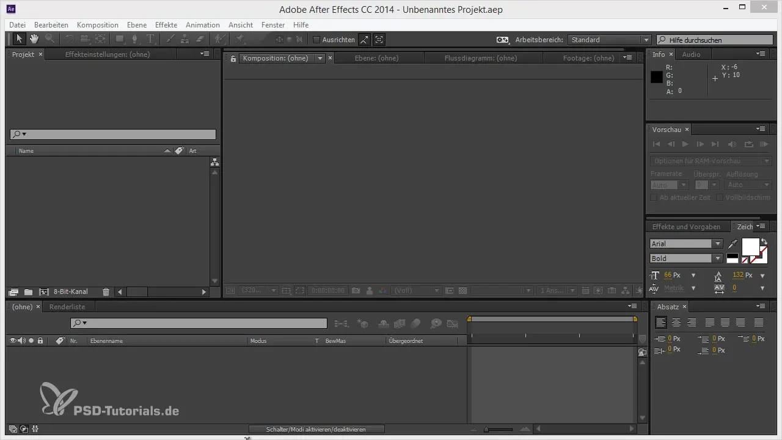The height and width of the screenshot is (440, 782).
Task: Select the Brush tool
Action: (170, 39)
